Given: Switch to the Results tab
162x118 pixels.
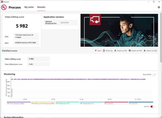Looking at the screenshot, I should click(41, 7).
